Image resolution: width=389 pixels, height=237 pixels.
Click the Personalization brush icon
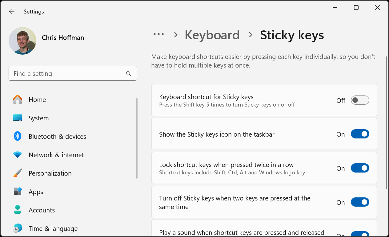click(x=18, y=173)
